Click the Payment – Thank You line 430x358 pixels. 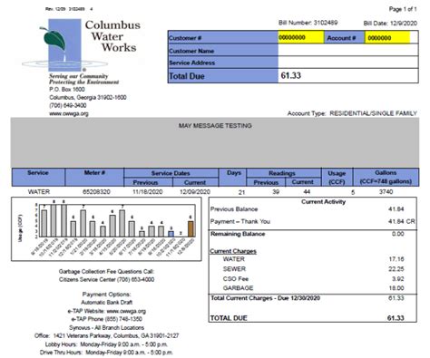(240, 221)
